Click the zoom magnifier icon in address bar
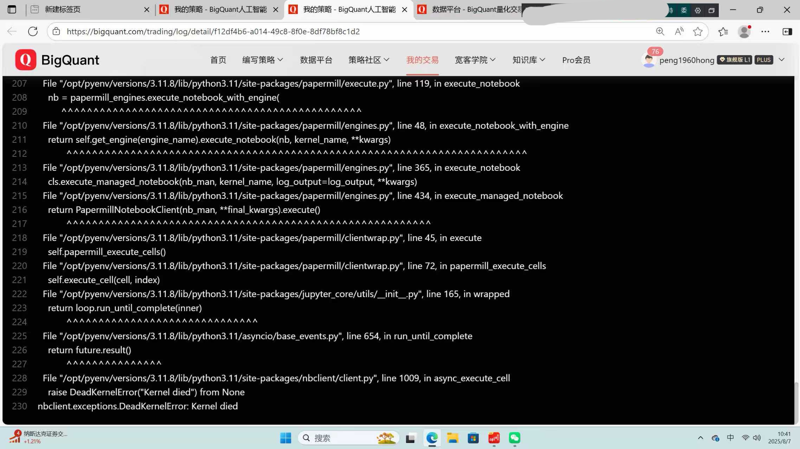This screenshot has height=449, width=800. [x=660, y=32]
